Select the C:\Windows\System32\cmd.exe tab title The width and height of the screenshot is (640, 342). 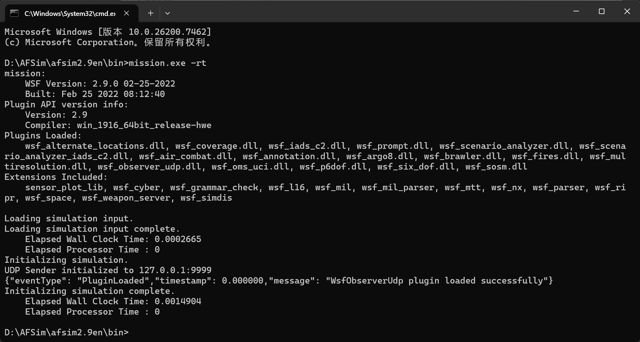[70, 14]
